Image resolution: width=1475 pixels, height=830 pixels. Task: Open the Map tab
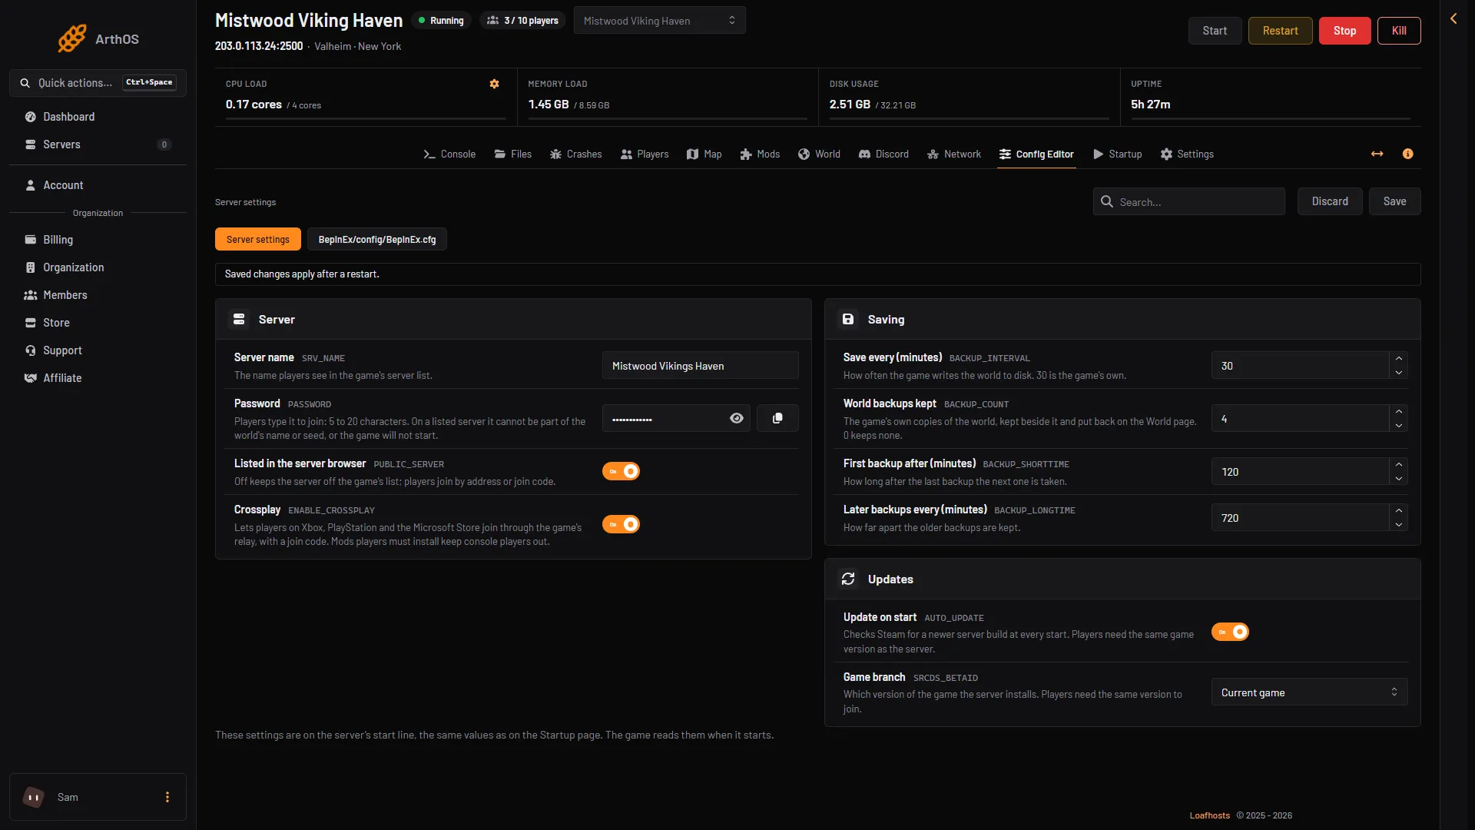704,154
